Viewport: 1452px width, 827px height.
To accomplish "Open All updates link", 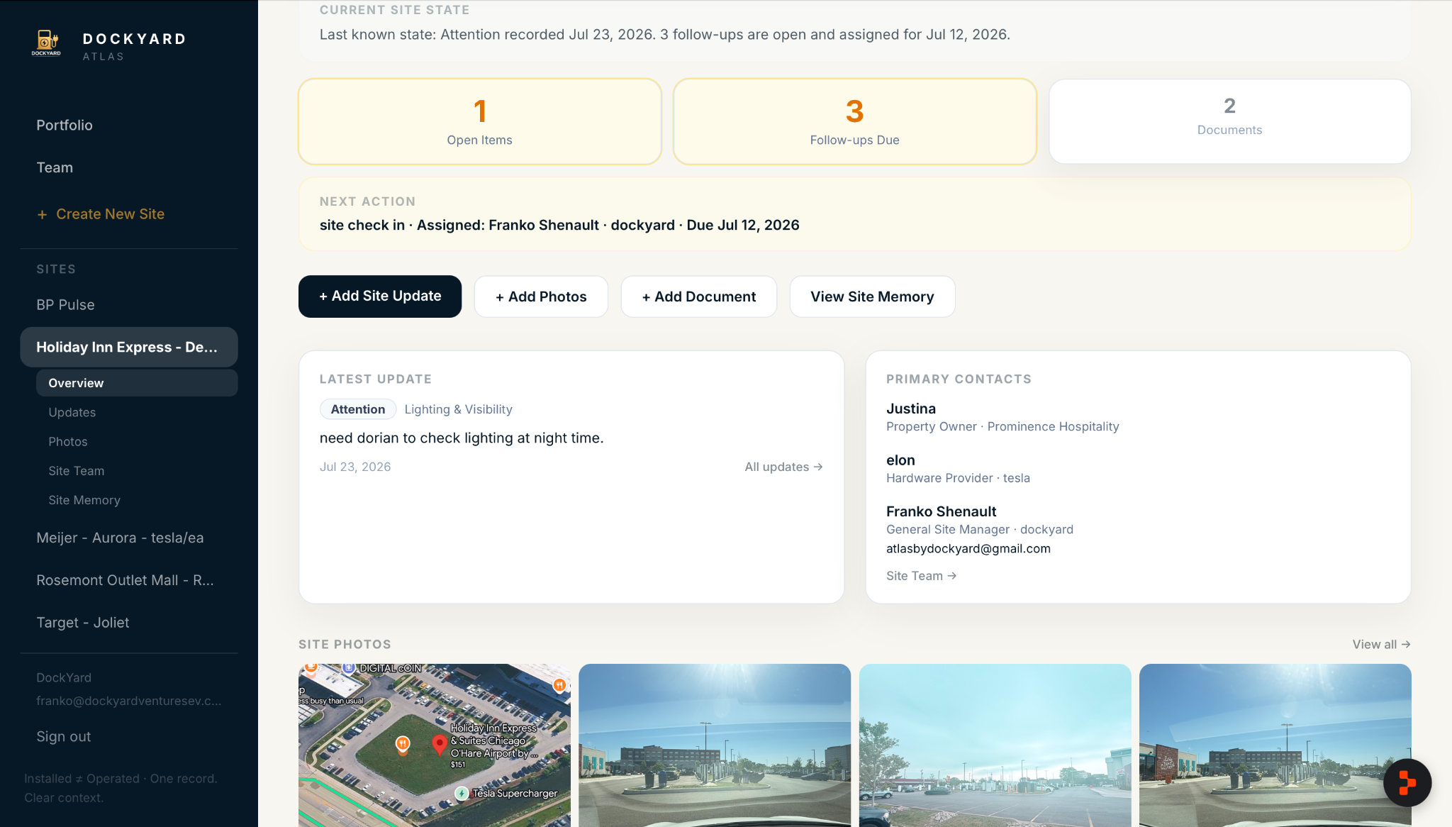I will [x=783, y=467].
